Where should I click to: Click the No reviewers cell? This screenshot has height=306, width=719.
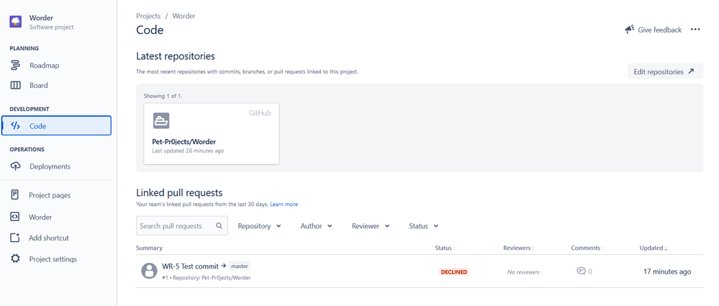523,272
